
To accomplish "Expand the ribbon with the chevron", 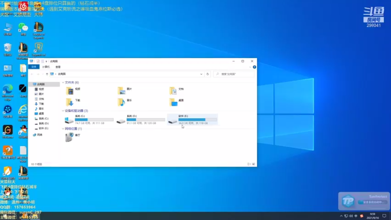I will tap(250, 67).
